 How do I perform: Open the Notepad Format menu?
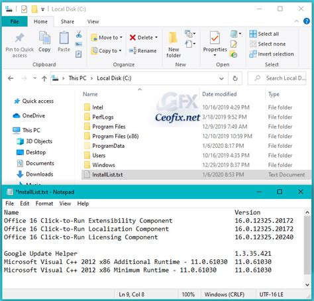(44, 204)
